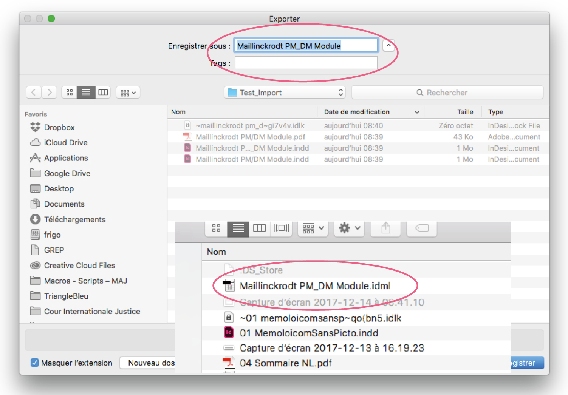Viewport: 568px width, 395px height.
Task: Select the ~01 memoloicomsansp~qo(bn5.idlk file
Action: click(356, 318)
